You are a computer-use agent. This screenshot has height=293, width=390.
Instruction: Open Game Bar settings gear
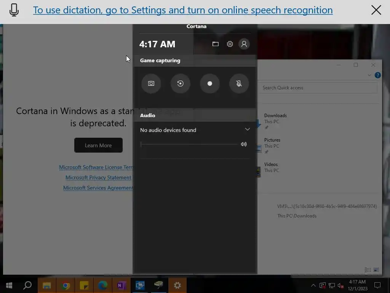click(x=230, y=44)
